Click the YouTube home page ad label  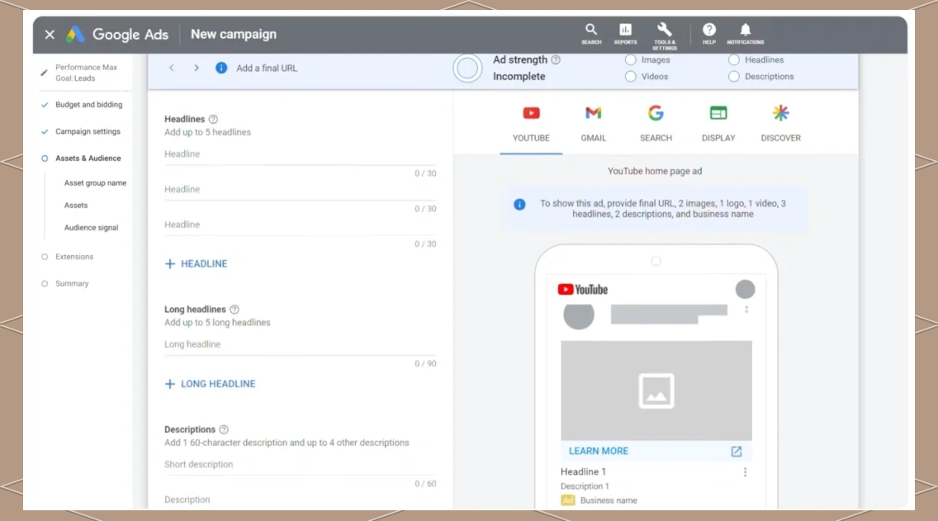coord(655,171)
